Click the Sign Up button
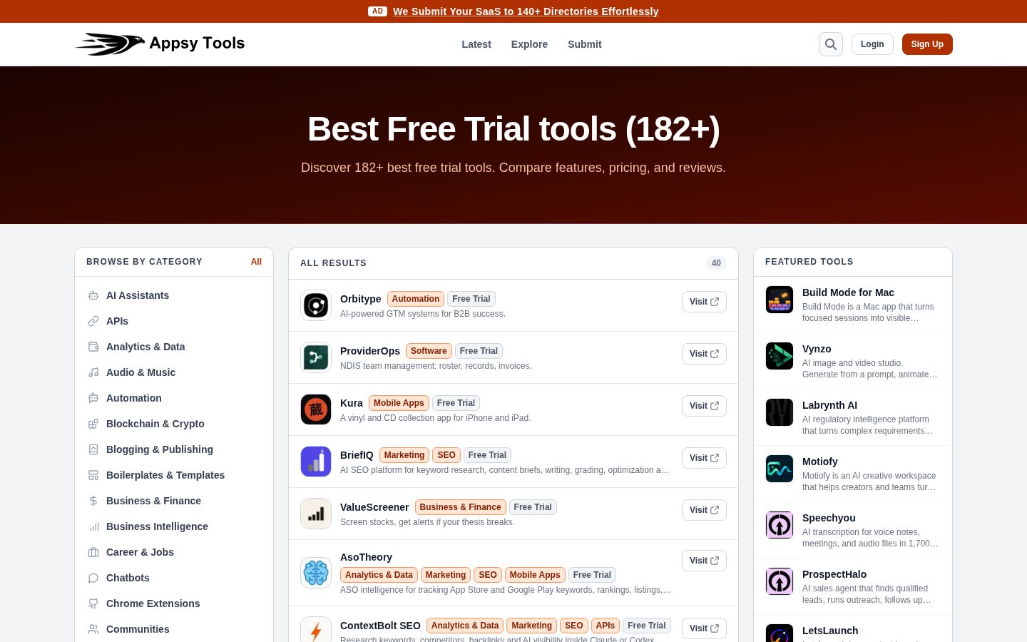1027x642 pixels. [x=927, y=44]
